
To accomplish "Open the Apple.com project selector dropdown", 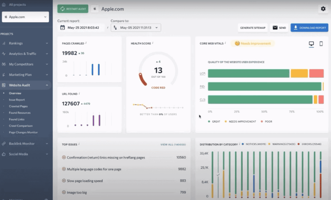I will tap(25, 17).
